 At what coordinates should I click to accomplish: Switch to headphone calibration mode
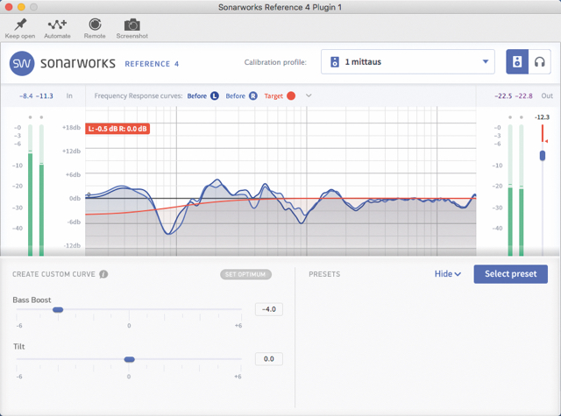(540, 62)
